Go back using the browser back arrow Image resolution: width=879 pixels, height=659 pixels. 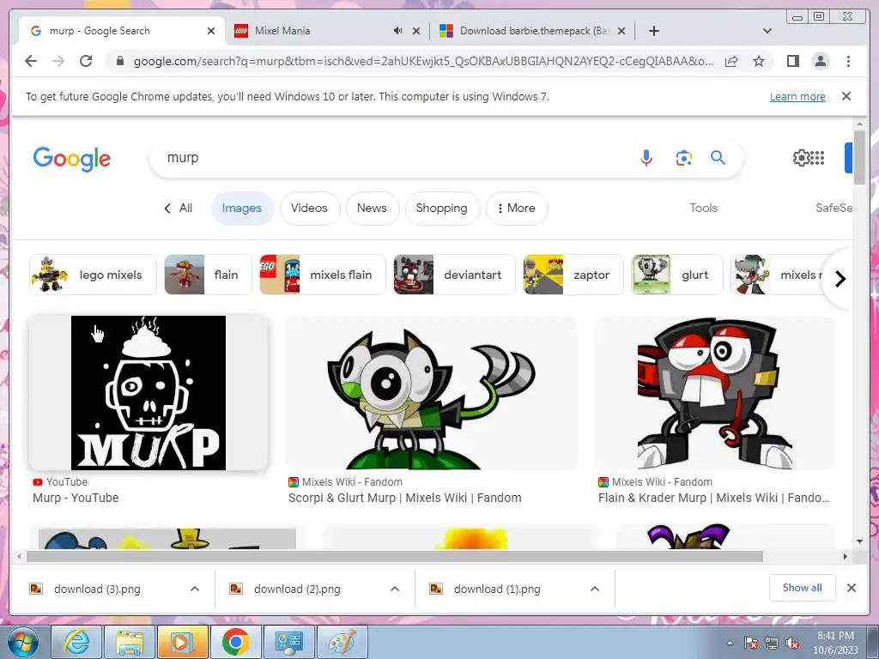point(31,61)
